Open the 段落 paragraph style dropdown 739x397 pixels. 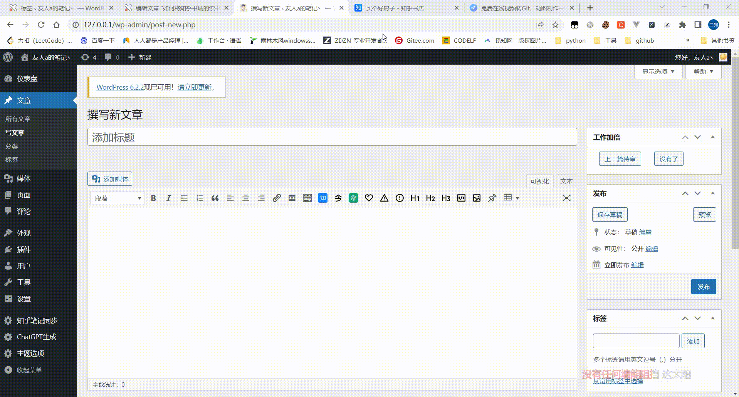click(x=117, y=198)
